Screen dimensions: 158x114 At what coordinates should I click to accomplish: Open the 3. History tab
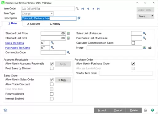(55, 24)
